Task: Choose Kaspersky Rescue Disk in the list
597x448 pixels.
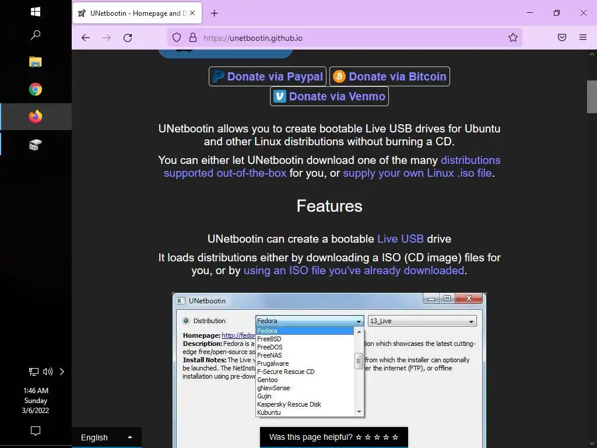Action: 289,404
